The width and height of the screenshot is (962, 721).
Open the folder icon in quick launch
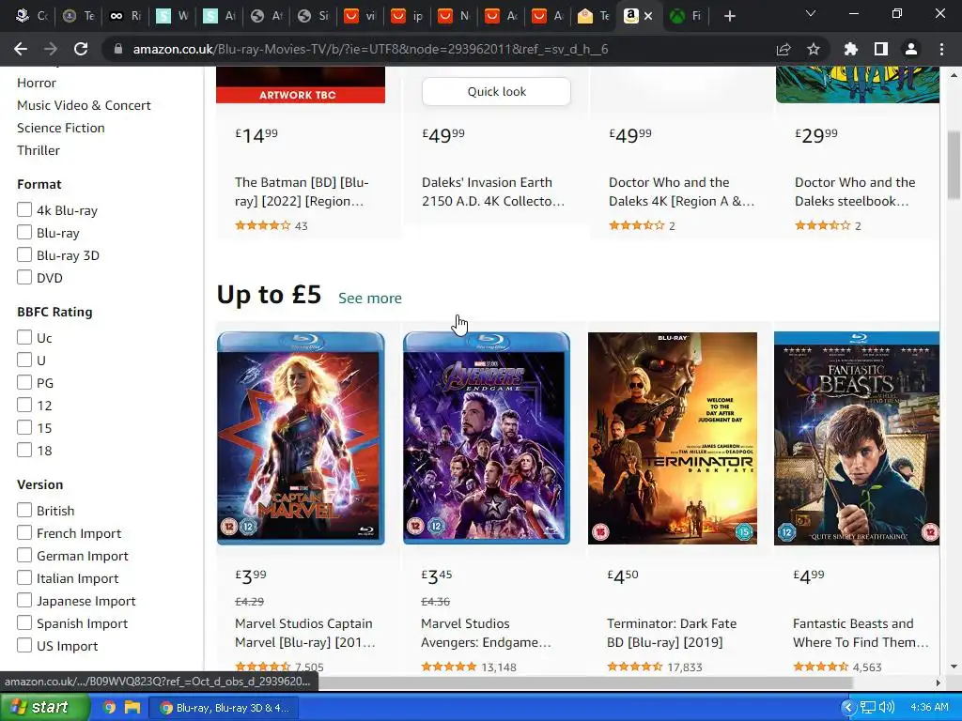(x=132, y=707)
